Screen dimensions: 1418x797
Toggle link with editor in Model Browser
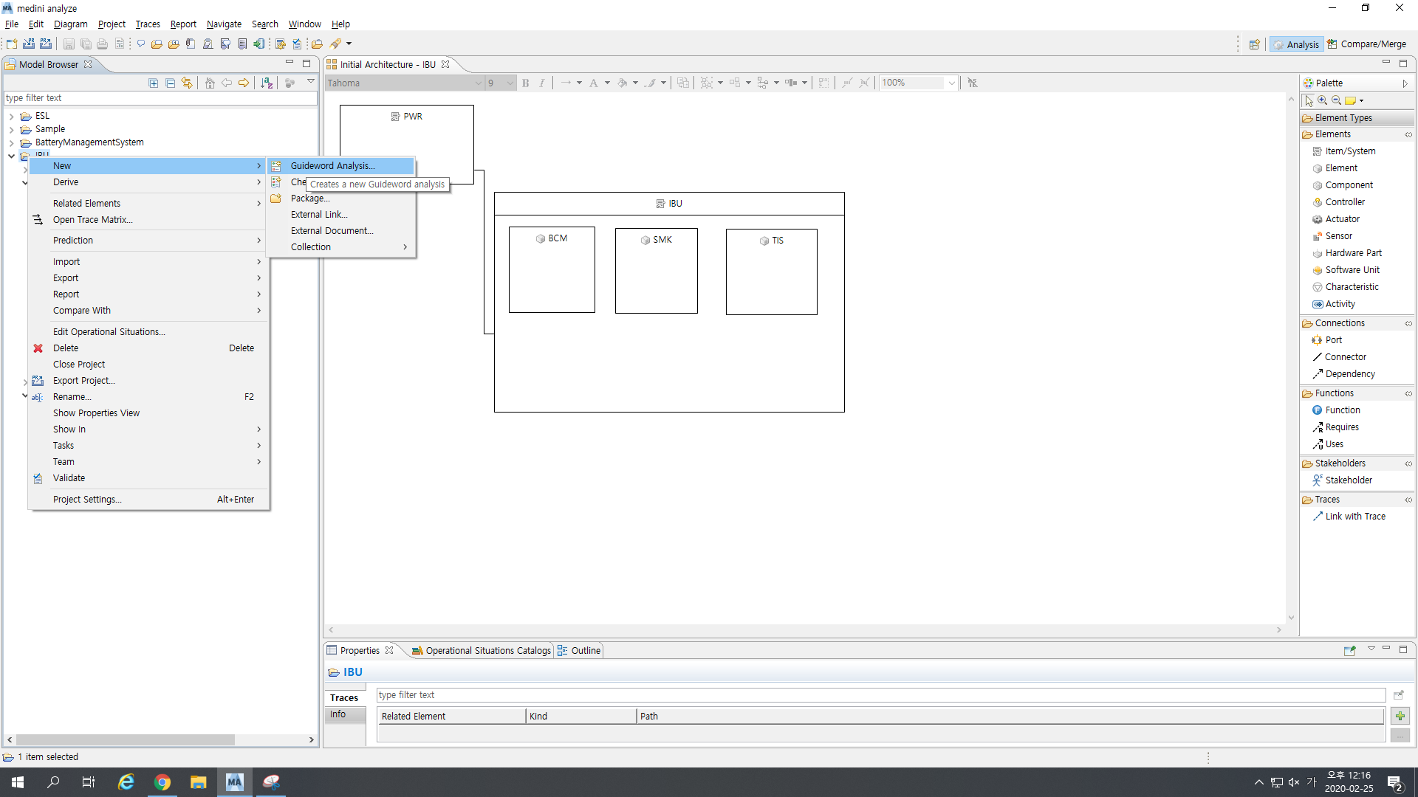187,83
